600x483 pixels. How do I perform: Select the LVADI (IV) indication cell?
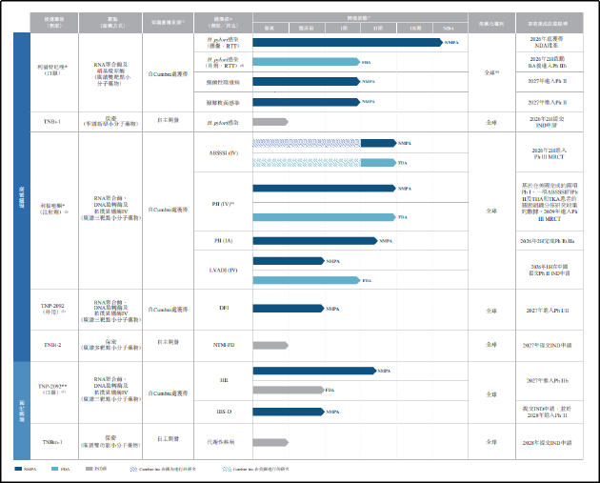(222, 271)
